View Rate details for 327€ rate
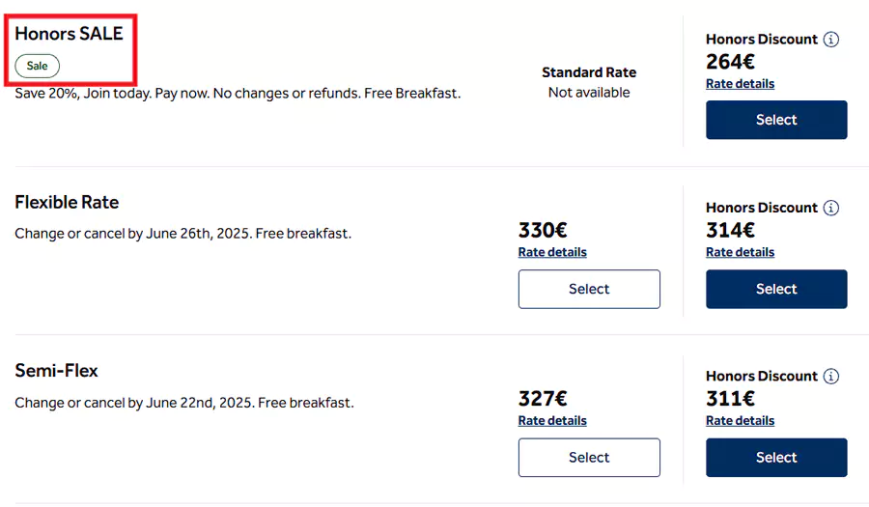This screenshot has height=507, width=869. click(x=552, y=421)
